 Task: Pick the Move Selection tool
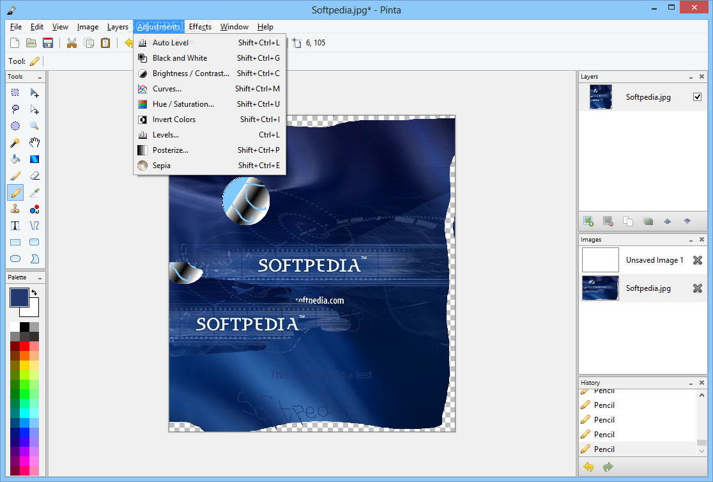point(34,109)
